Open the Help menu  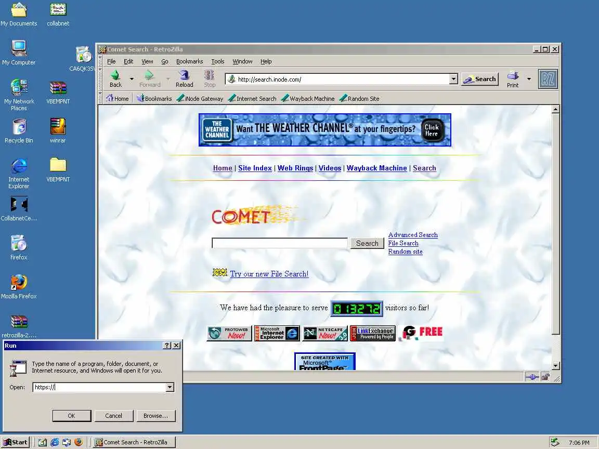click(x=266, y=61)
